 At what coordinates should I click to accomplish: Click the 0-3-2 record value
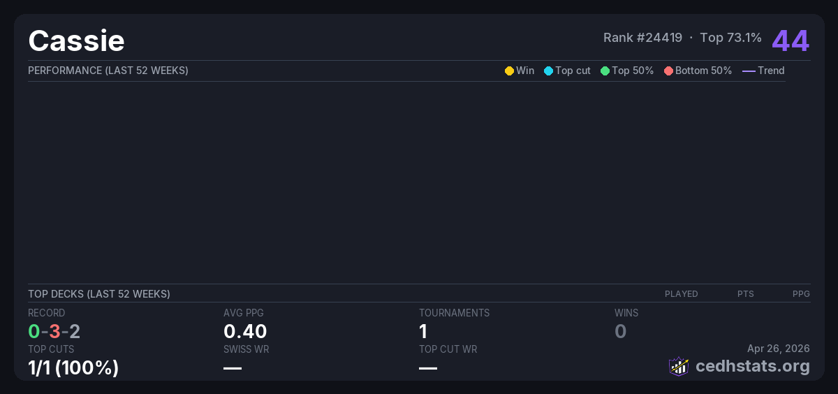[54, 331]
